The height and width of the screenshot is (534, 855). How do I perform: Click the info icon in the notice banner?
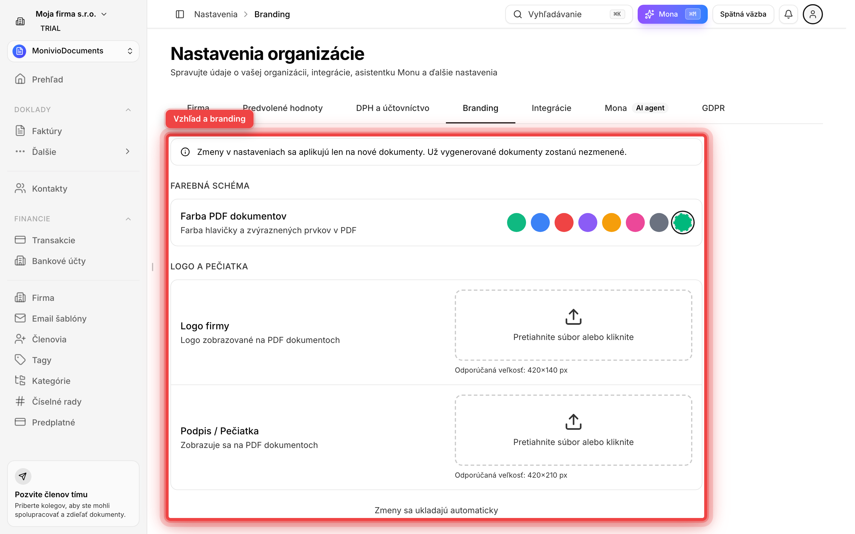tap(185, 152)
